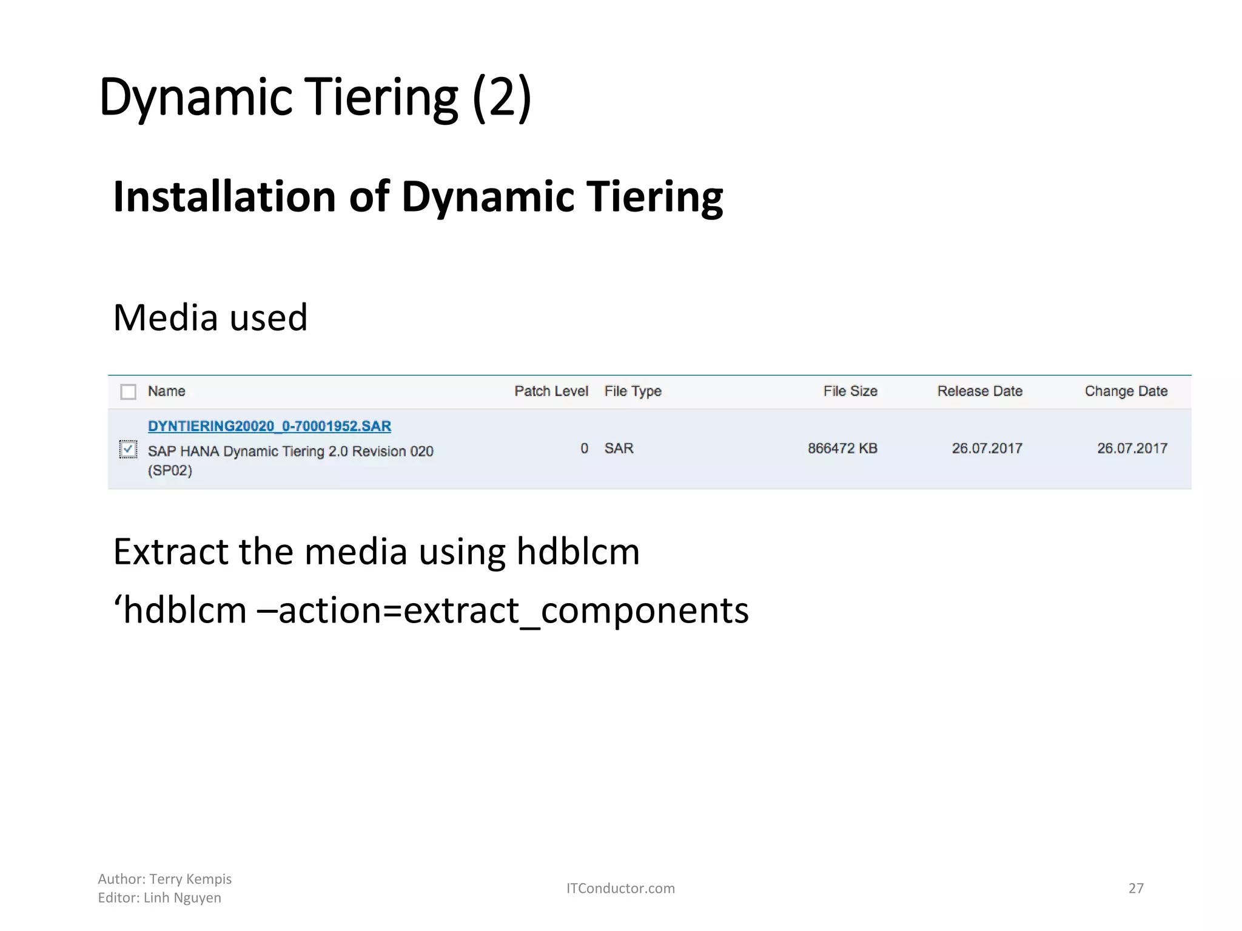The width and height of the screenshot is (1242, 931).
Task: Click the Installation of Dynamic Tiering heading
Action: tap(418, 197)
